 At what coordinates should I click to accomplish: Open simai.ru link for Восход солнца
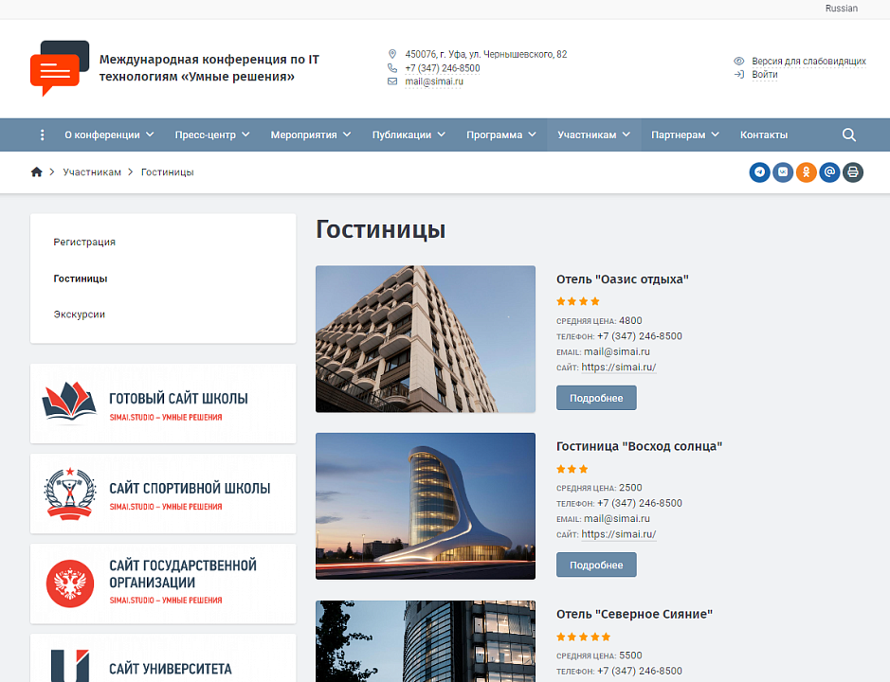[619, 534]
